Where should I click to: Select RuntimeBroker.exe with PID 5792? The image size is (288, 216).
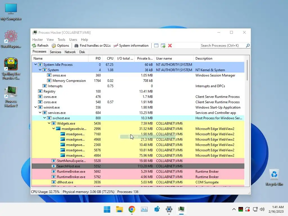click(138, 177)
